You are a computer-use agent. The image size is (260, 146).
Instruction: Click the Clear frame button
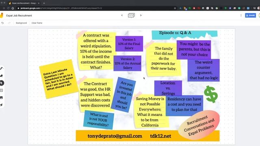pos(37,23)
